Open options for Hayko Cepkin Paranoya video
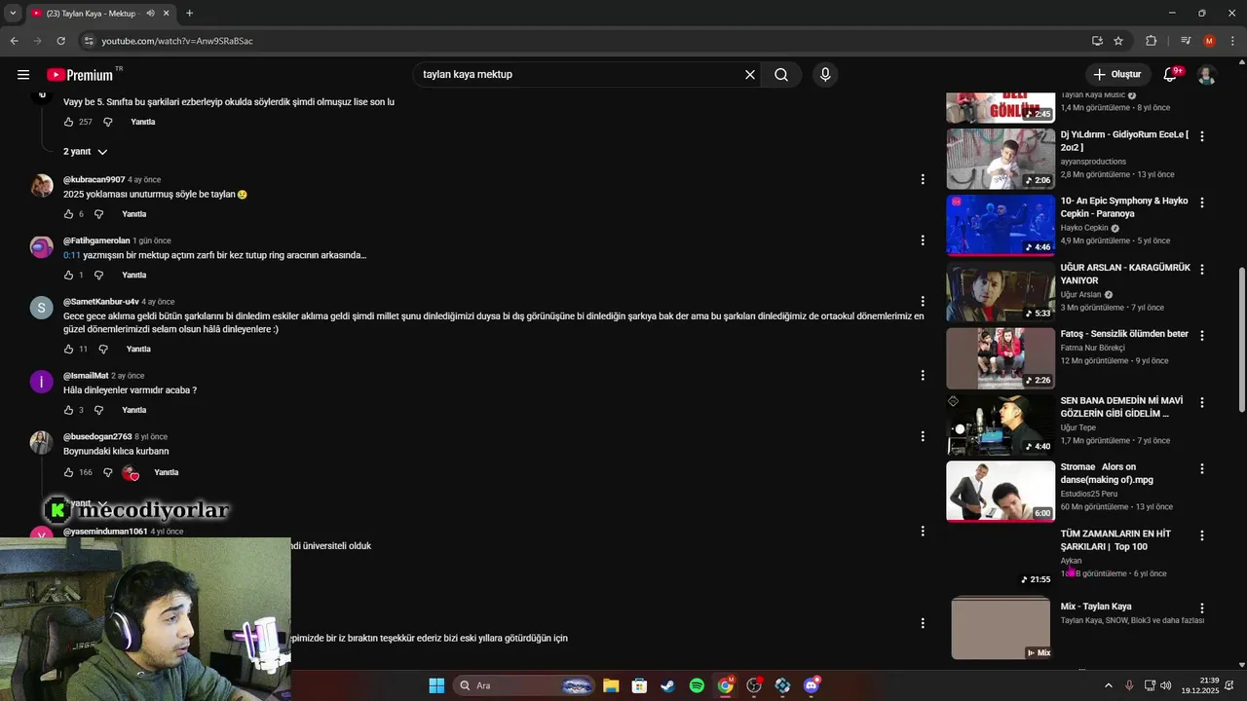Viewport: 1247px width, 701px height. [1202, 203]
